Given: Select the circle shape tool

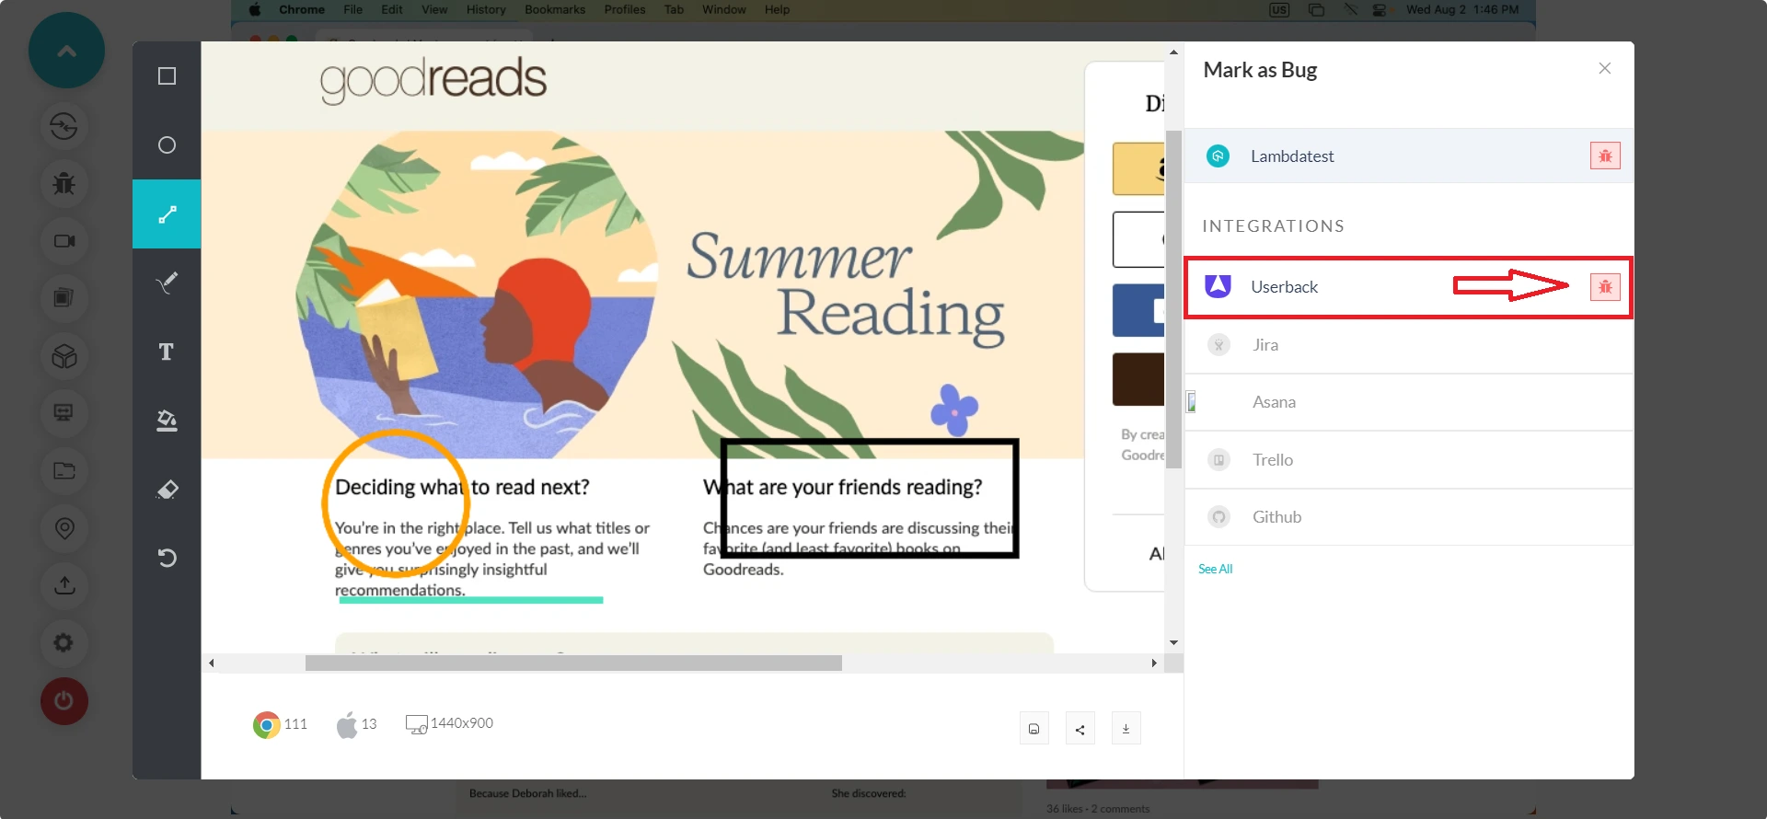Looking at the screenshot, I should [167, 145].
